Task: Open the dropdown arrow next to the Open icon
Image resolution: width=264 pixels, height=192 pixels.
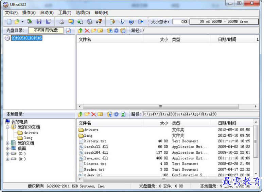Action: coord(22,22)
